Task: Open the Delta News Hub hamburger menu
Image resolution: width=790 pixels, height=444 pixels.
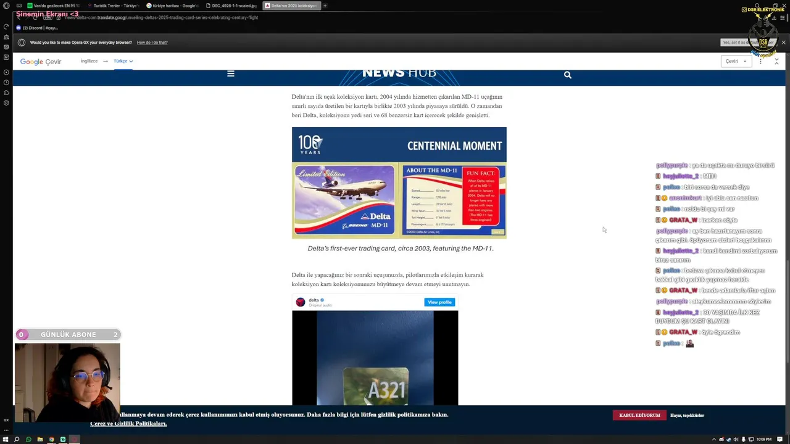Action: (x=231, y=73)
